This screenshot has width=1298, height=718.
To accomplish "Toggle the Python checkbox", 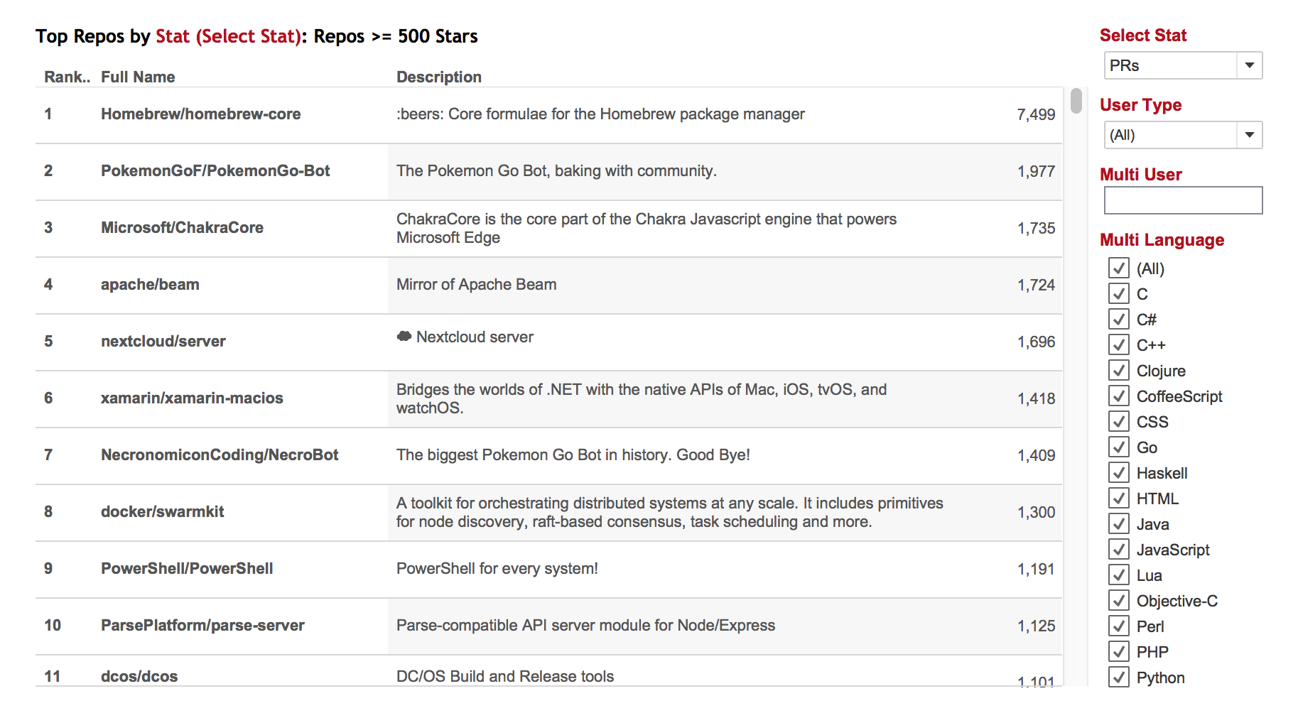I will (1119, 678).
